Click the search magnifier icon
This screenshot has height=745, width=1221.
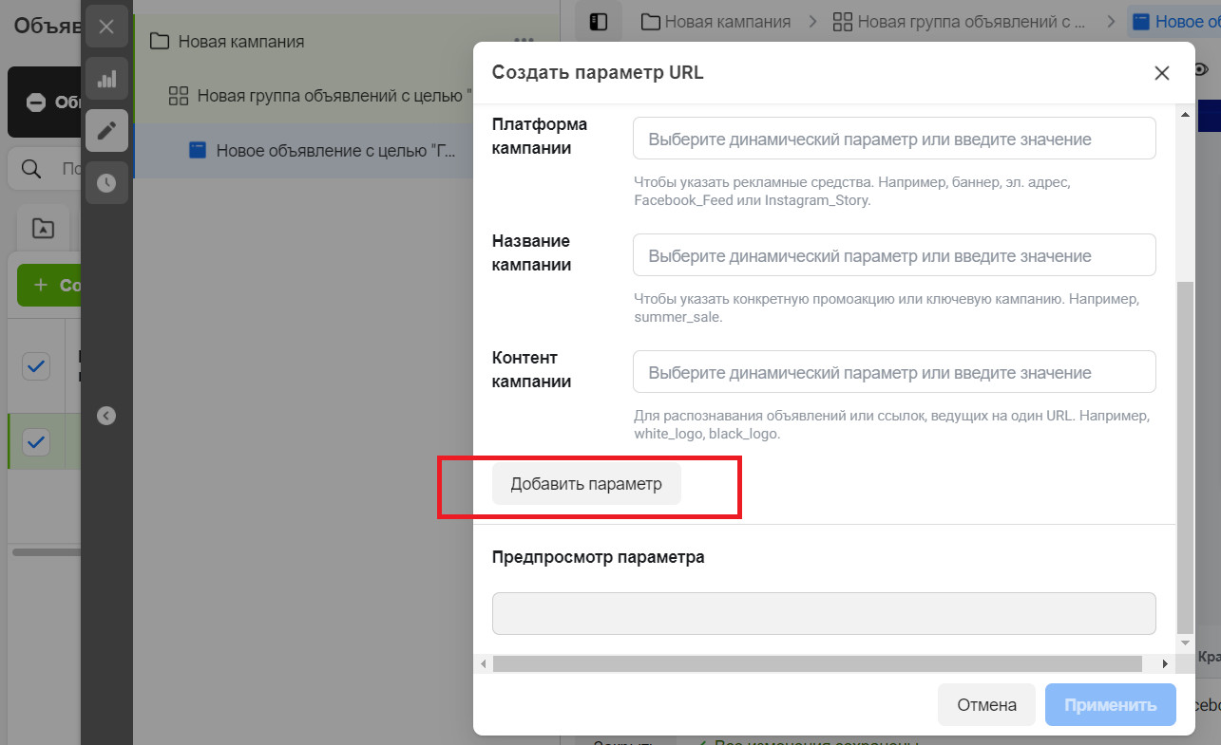pos(31,169)
